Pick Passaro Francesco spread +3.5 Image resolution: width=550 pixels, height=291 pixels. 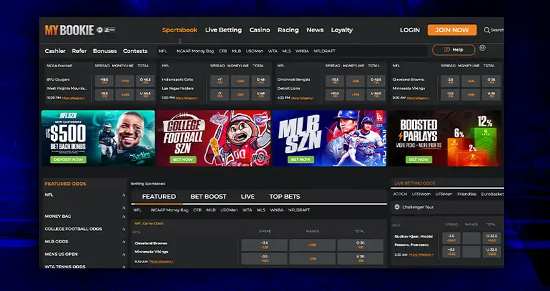coord(451,252)
